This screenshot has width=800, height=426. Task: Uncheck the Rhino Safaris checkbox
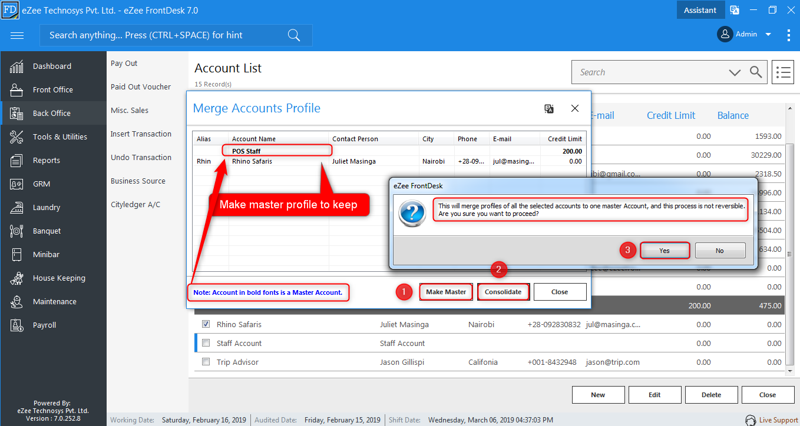pyautogui.click(x=206, y=324)
